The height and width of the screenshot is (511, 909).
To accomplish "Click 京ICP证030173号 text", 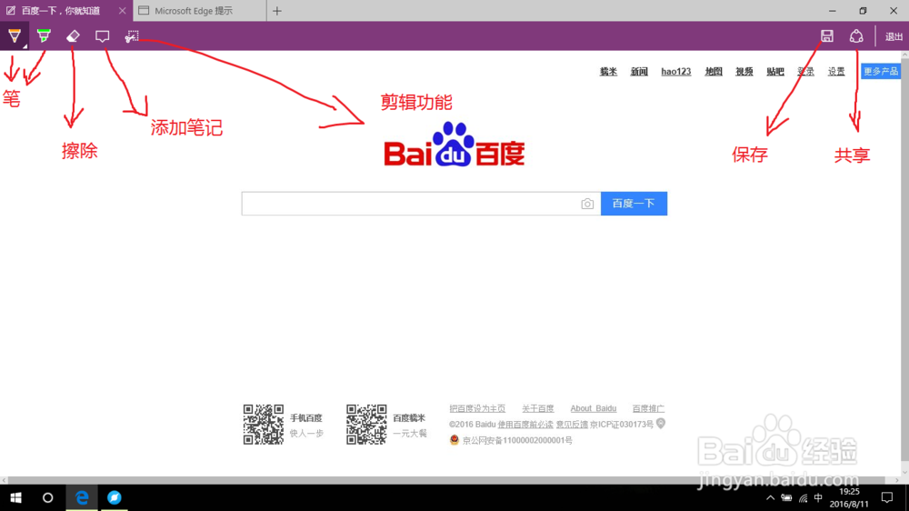I will [x=622, y=425].
